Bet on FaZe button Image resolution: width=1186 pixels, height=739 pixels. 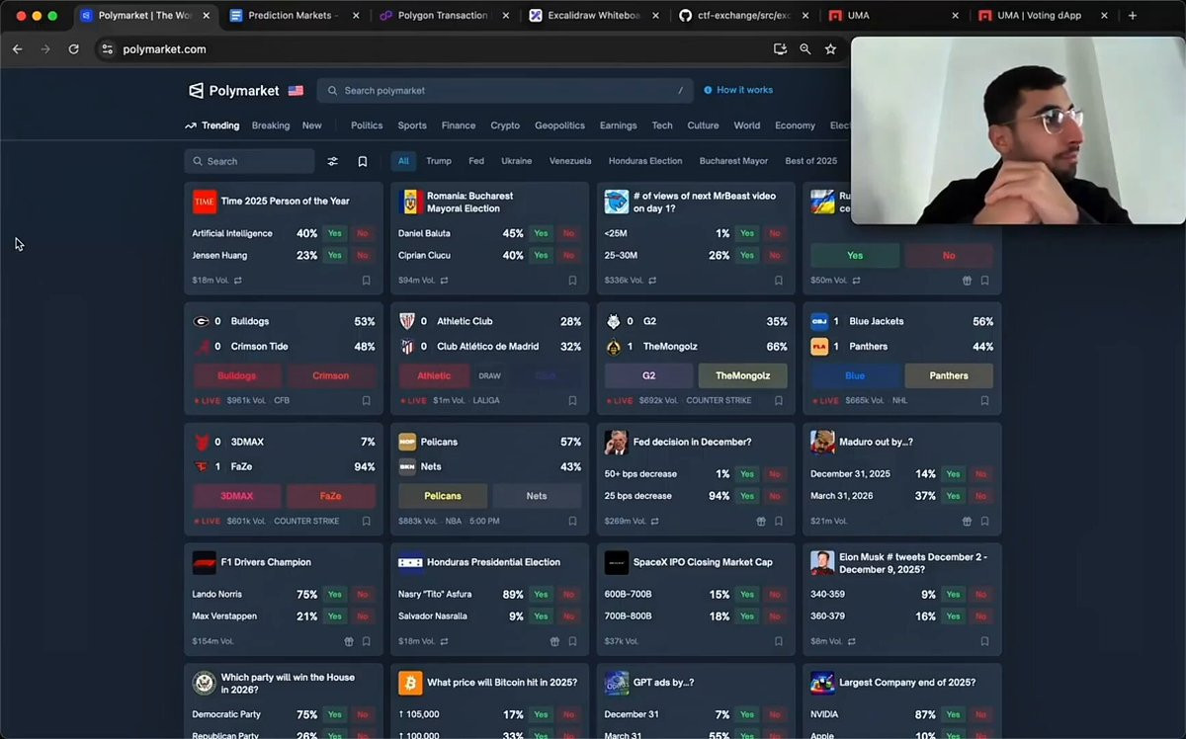pyautogui.click(x=331, y=496)
